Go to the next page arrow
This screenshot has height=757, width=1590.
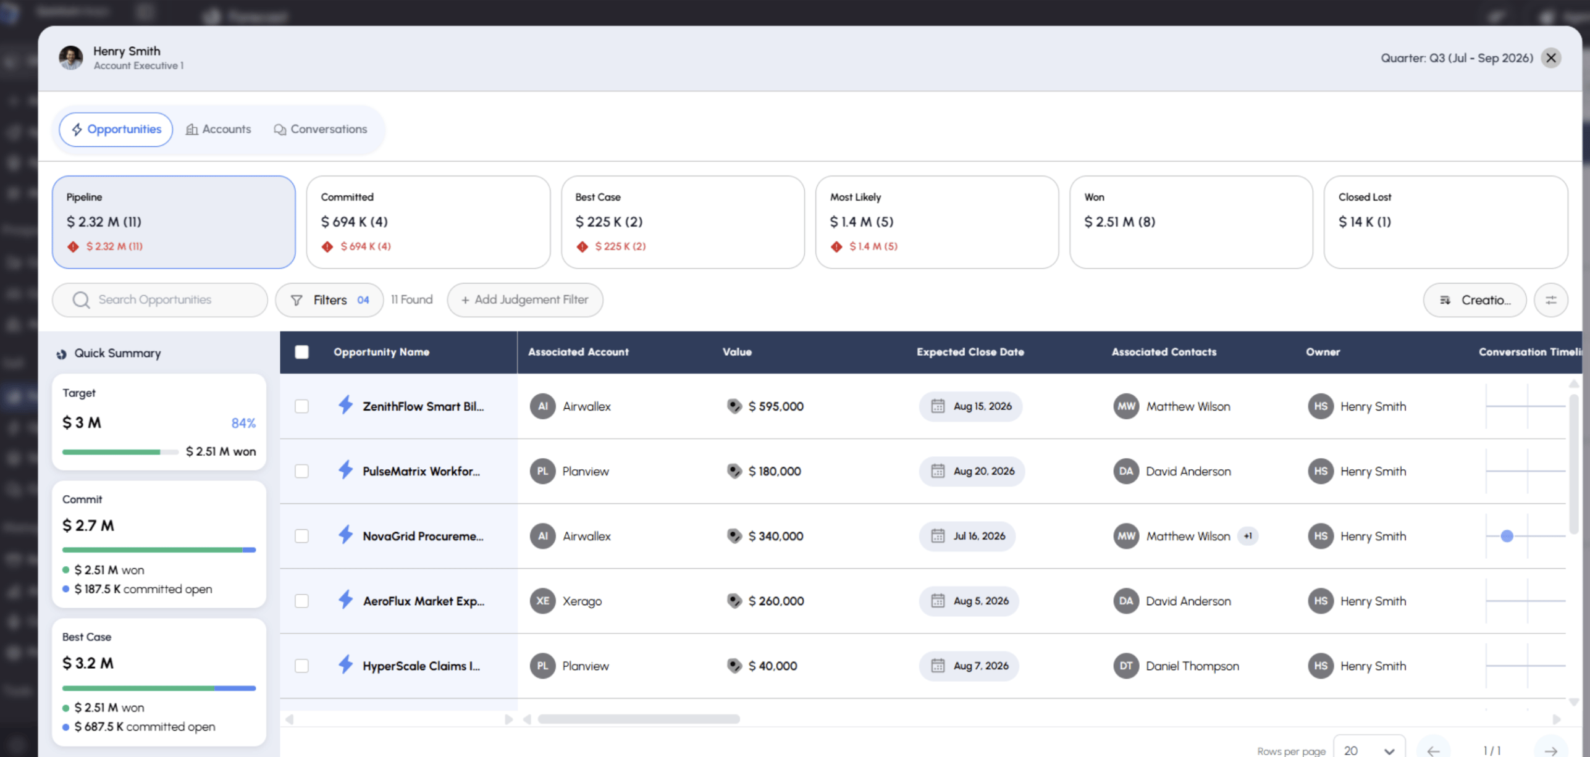[x=1551, y=751]
